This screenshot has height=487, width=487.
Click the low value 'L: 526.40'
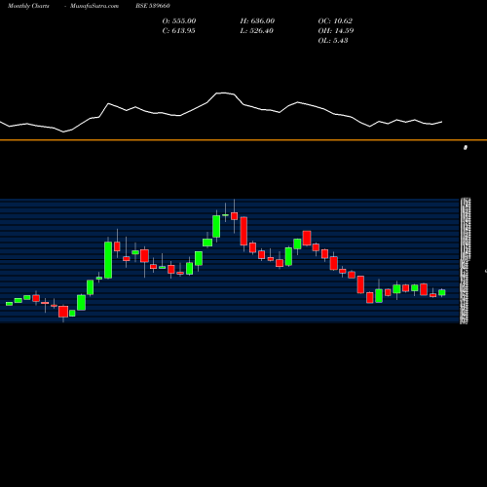tap(256, 30)
